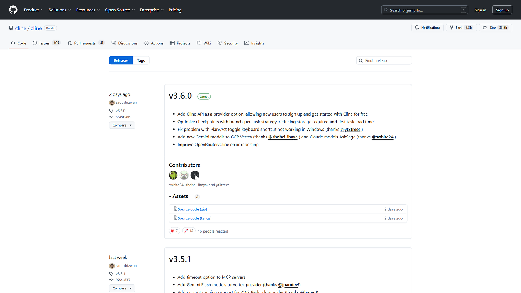Go to Pricing page
This screenshot has height=293, width=521.
tap(175, 10)
